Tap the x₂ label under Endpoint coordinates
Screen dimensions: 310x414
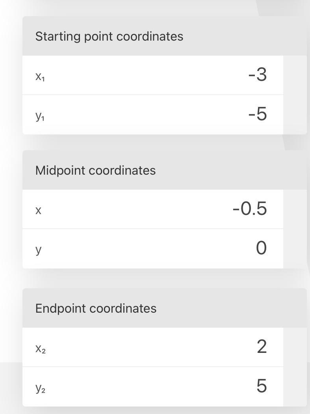click(x=40, y=348)
